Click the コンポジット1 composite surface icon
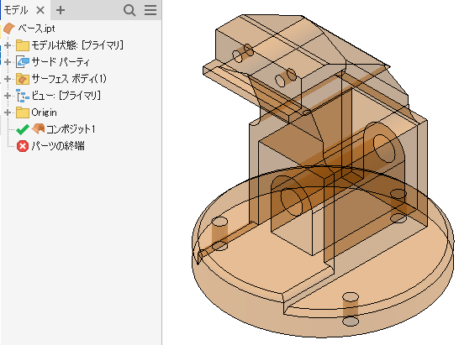Screen dimensions: 459x345 [38, 129]
